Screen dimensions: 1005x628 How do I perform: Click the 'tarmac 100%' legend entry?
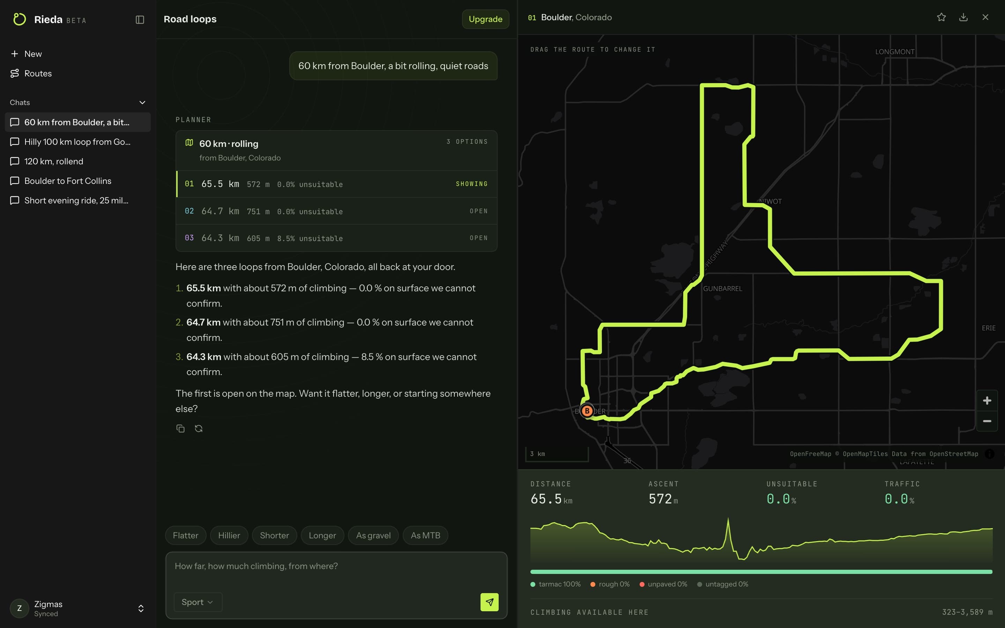[x=555, y=584]
